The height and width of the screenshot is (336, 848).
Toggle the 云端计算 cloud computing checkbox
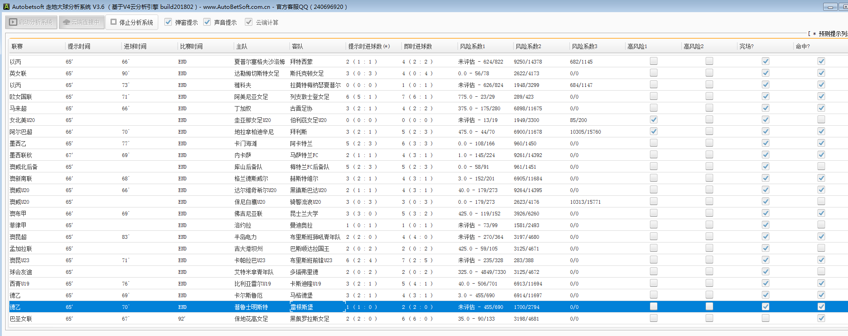pyautogui.click(x=249, y=22)
